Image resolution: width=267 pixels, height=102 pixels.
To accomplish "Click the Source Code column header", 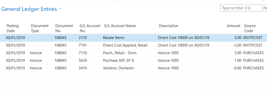I will point(250,28).
